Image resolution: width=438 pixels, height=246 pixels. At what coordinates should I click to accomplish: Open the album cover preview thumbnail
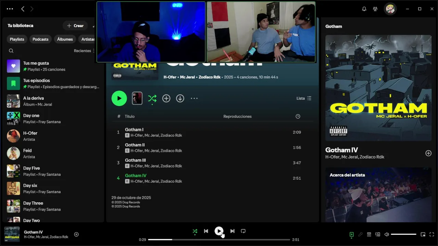137,98
